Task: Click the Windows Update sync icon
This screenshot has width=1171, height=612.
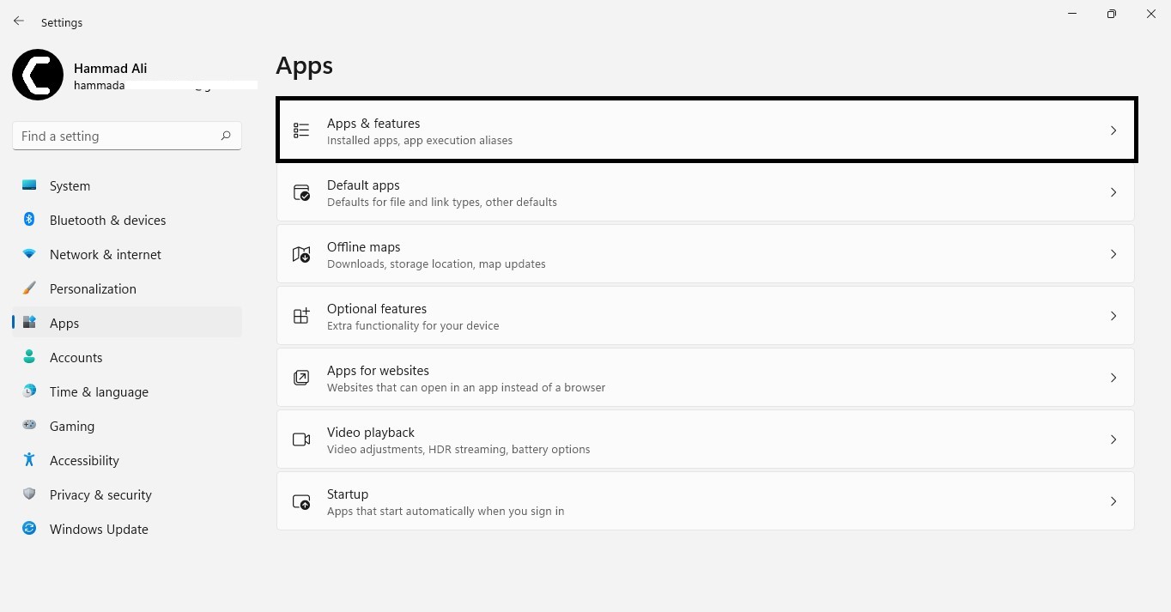Action: pos(29,529)
